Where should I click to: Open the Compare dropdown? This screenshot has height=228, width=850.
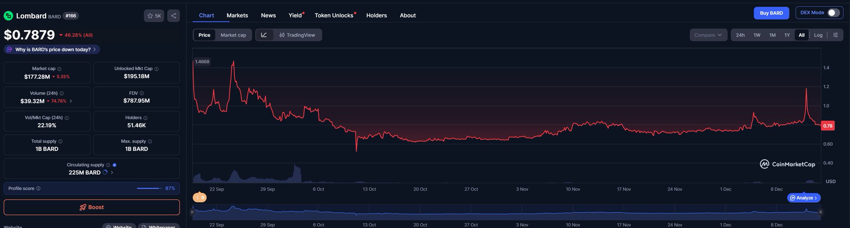pyautogui.click(x=708, y=35)
